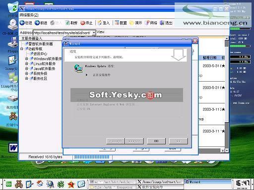Click the address URL input field
The image size is (254, 190).
click(x=63, y=33)
